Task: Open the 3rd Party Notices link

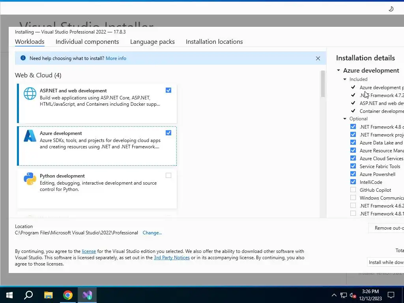Action: [x=172, y=258]
